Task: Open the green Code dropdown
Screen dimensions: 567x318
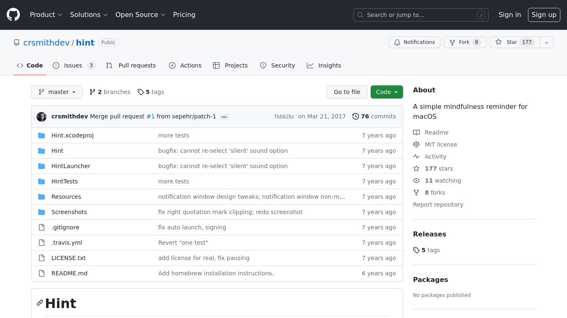Action: (x=387, y=92)
